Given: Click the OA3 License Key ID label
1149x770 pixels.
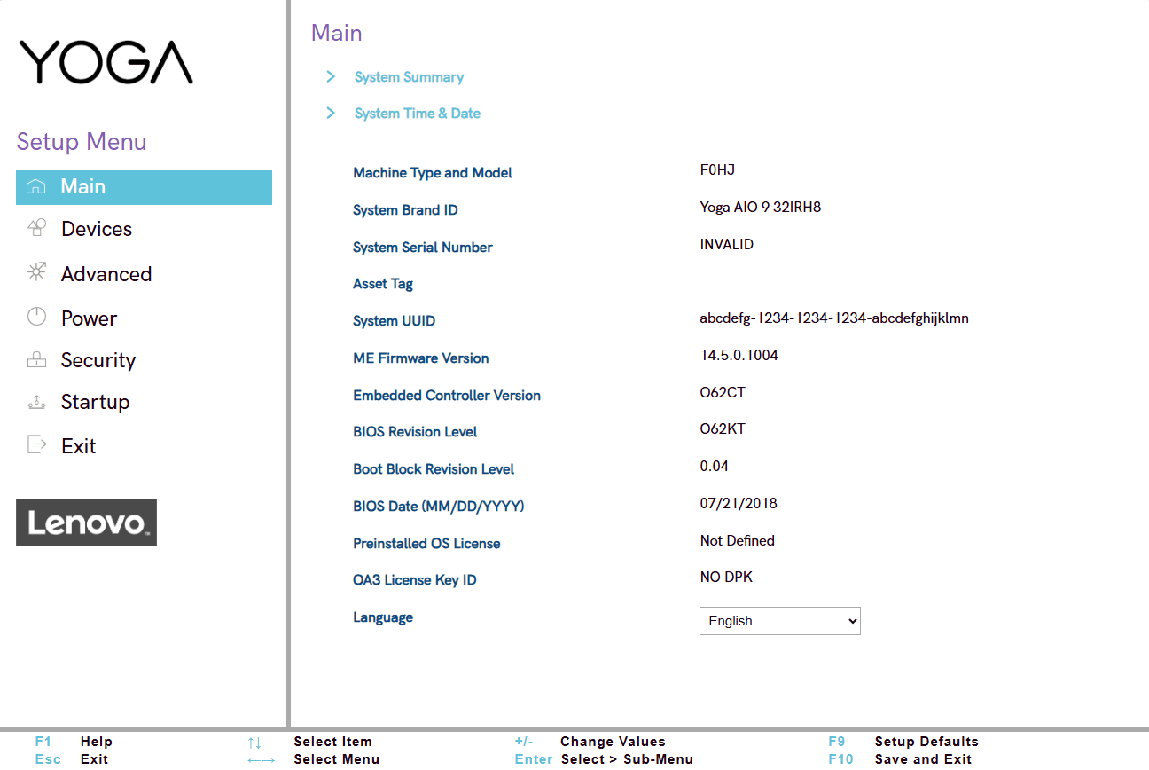Looking at the screenshot, I should [x=415, y=580].
